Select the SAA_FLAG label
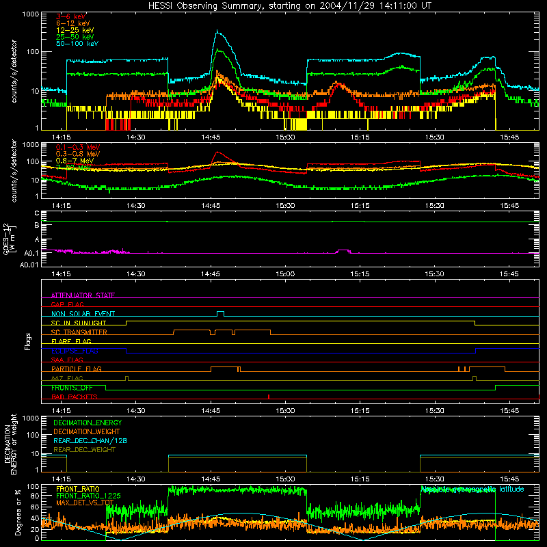Image resolution: width=547 pixels, height=547 pixels. click(x=67, y=360)
